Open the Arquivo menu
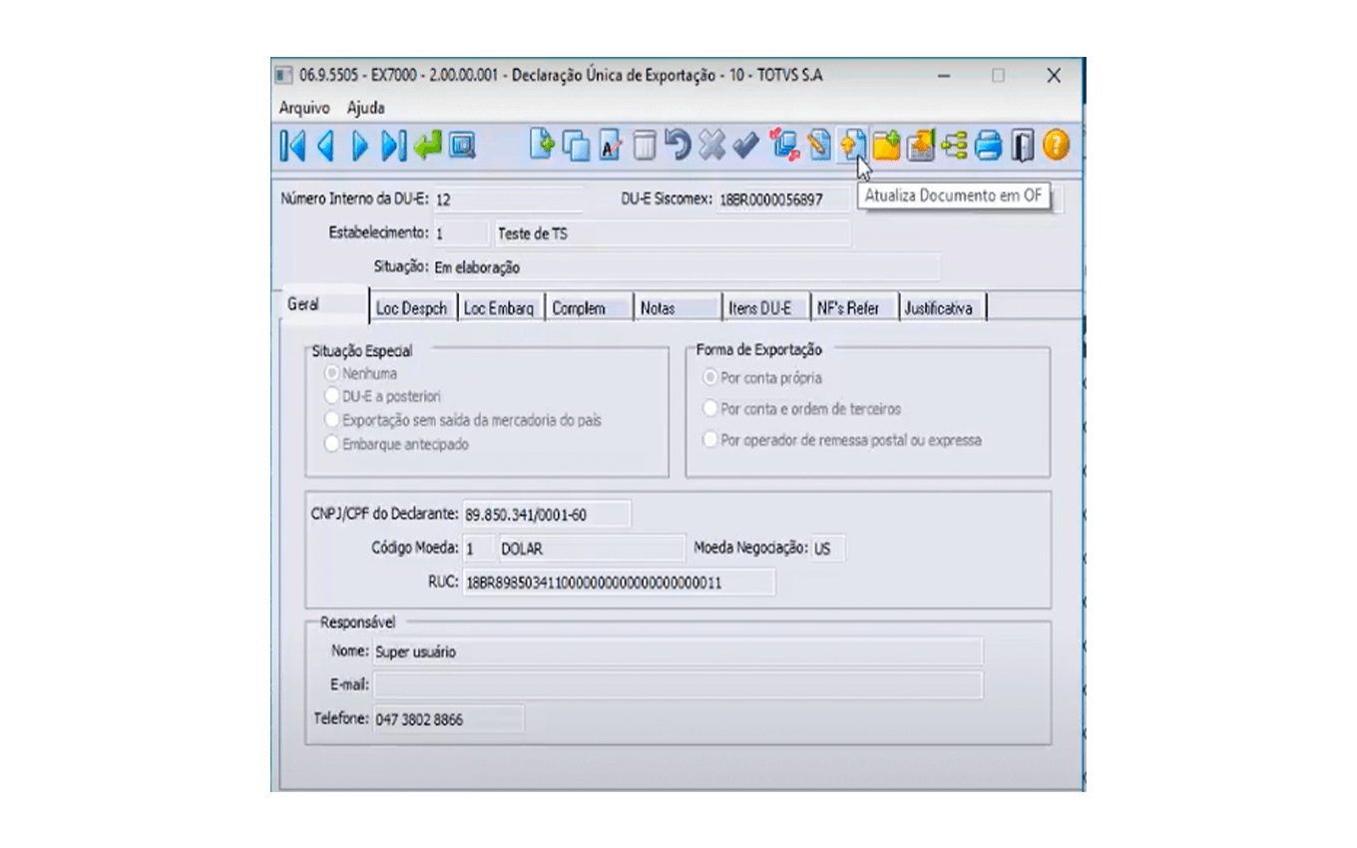The width and height of the screenshot is (1357, 848). 303,108
